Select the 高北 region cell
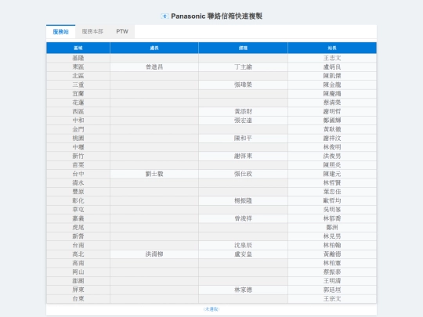423x317 pixels. click(x=78, y=254)
